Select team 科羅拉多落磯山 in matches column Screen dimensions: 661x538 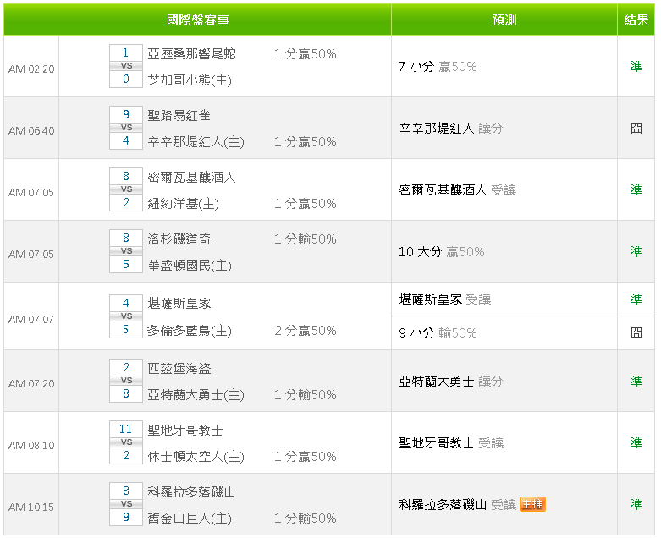pos(191,492)
